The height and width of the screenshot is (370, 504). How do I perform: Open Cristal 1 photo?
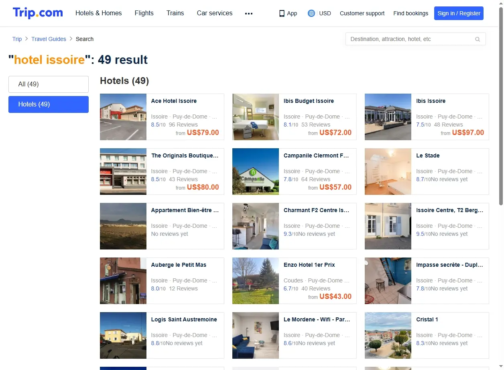coord(388,335)
